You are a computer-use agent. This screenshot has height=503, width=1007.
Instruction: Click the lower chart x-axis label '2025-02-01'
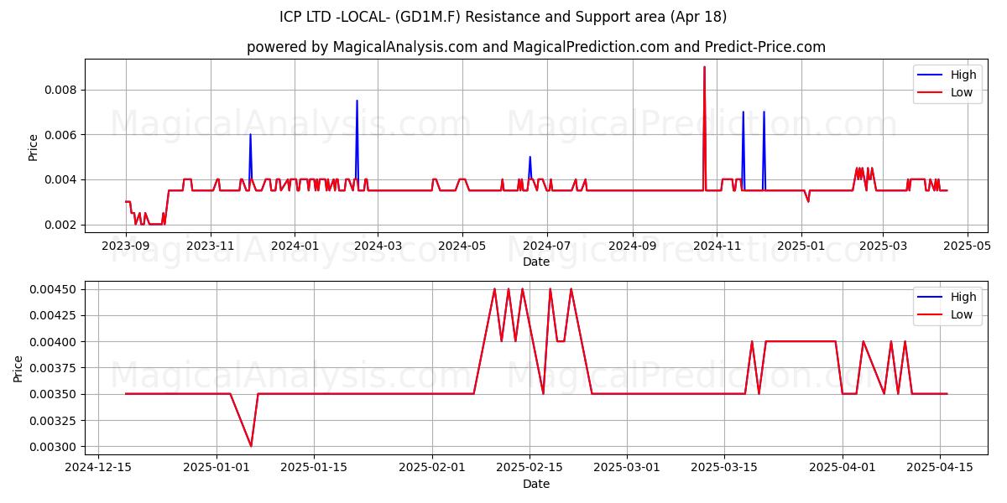click(x=432, y=467)
